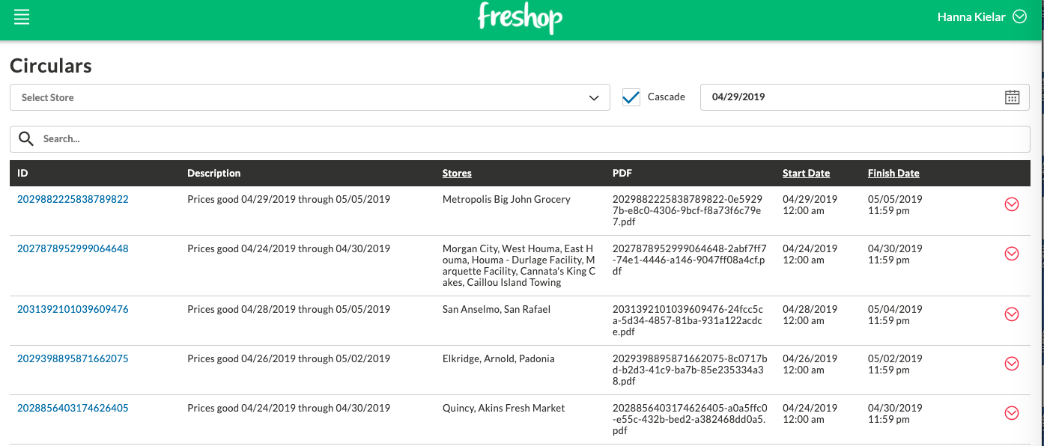The width and height of the screenshot is (1044, 446).
Task: Open circular 2027878952999064648
Action: 73,248
